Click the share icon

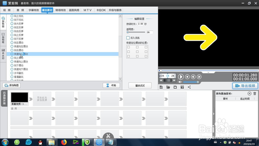click(x=189, y=87)
